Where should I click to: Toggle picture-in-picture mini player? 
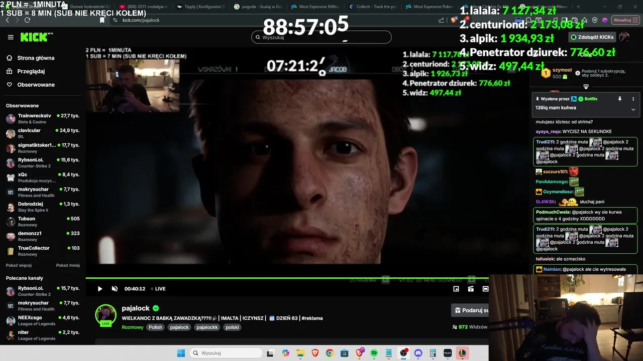[x=456, y=289]
